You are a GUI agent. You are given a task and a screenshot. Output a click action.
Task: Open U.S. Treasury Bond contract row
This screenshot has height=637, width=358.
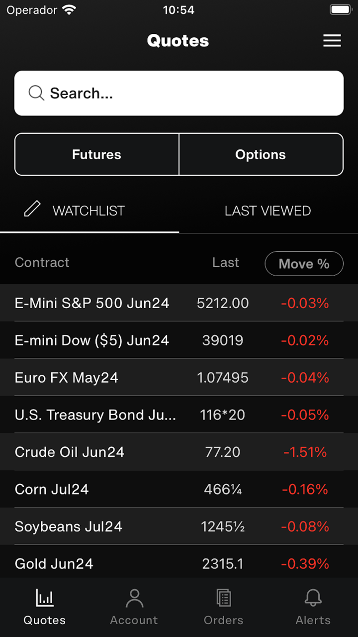95,415
